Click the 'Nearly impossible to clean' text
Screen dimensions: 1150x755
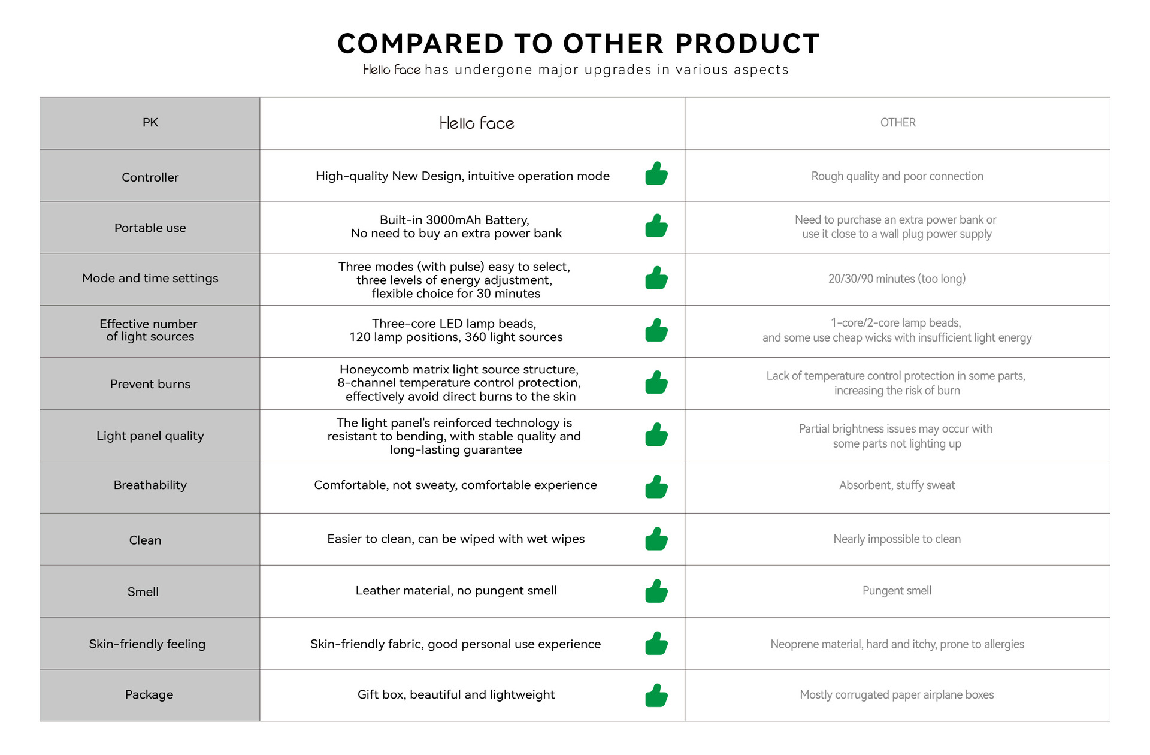[897, 539]
